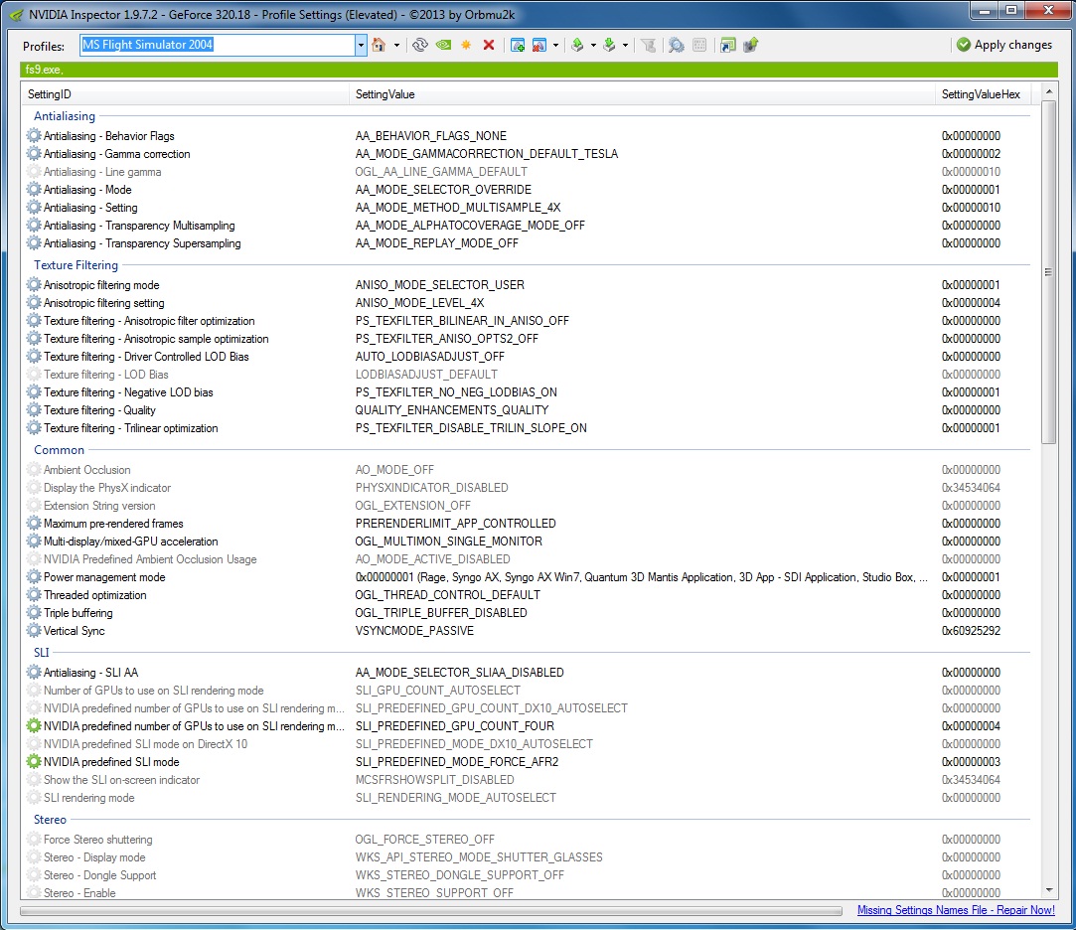
Task: Click the gear icon beside Power management mode
Action: (34, 576)
